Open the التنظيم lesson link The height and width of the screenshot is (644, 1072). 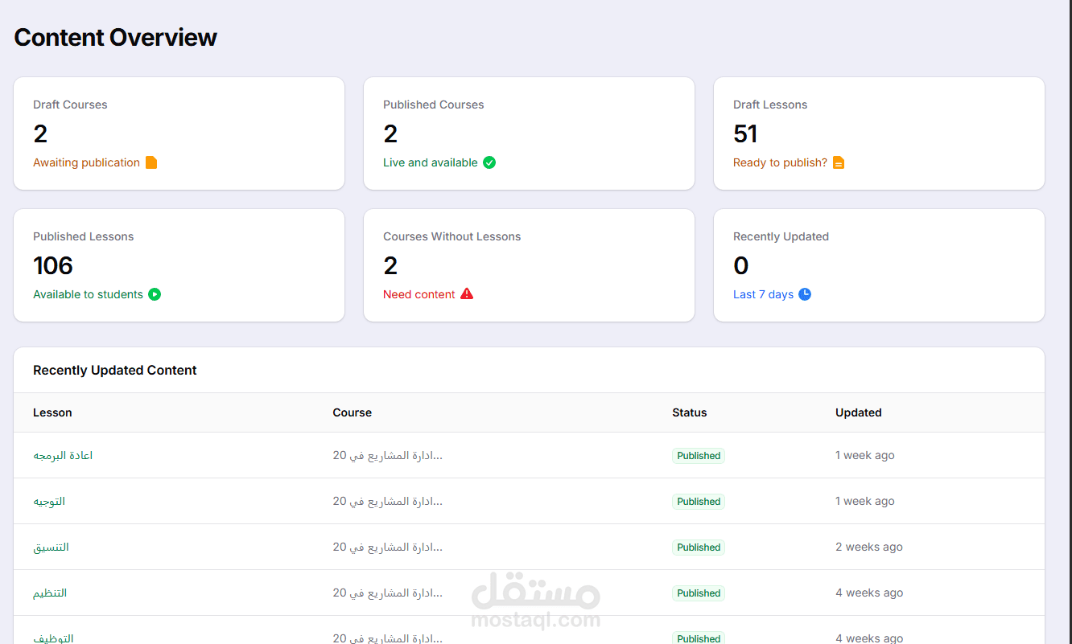50,593
